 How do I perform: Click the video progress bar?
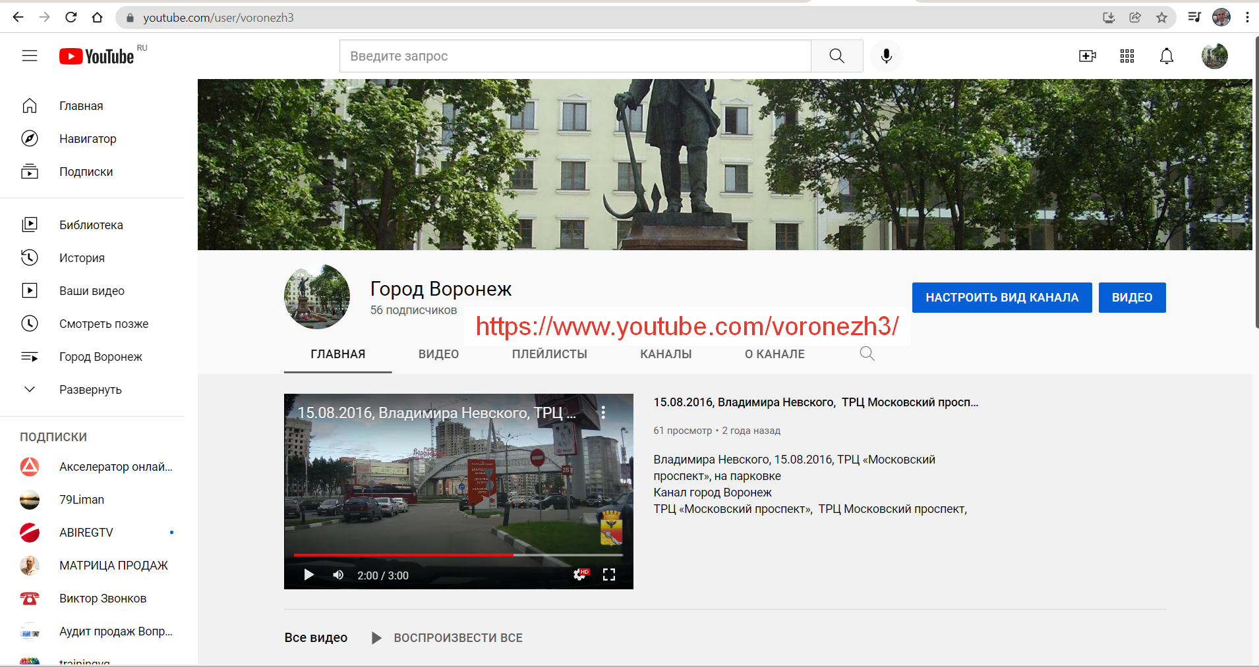458,555
